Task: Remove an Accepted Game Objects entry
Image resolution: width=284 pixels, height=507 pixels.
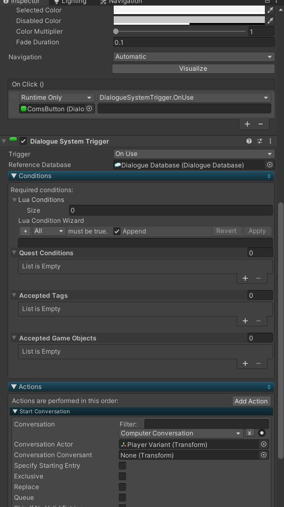Action: point(258,363)
